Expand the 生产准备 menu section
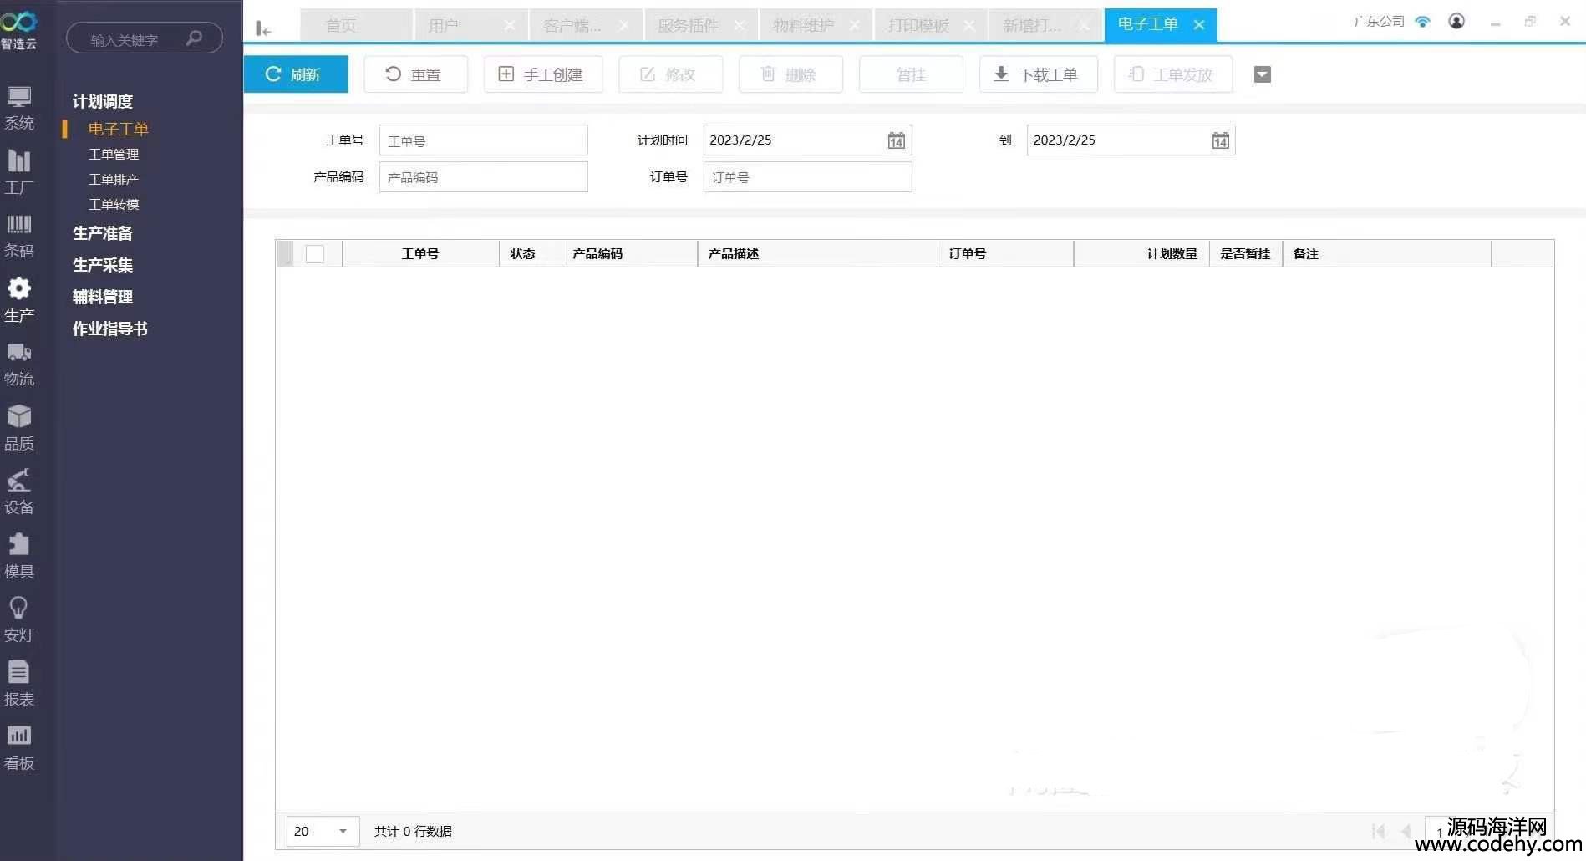The height and width of the screenshot is (861, 1586). pos(103,233)
